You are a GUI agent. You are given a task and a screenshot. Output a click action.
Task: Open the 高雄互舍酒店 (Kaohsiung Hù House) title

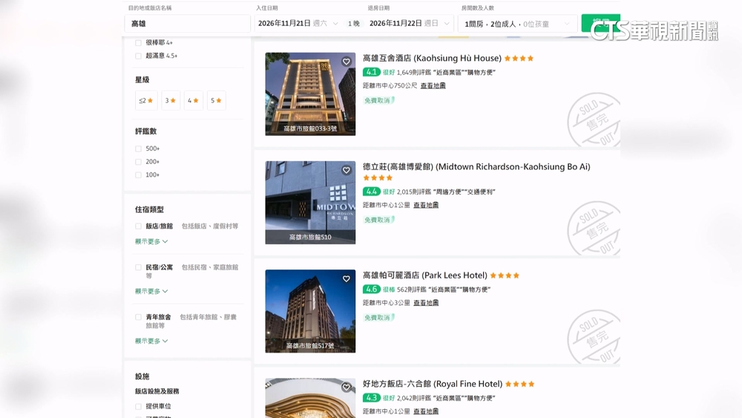(432, 58)
